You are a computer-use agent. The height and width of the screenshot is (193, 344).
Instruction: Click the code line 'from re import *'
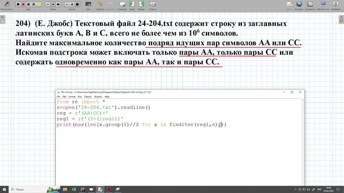tap(81, 102)
